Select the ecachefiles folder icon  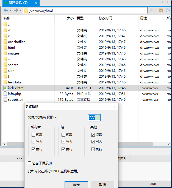pos(5,42)
